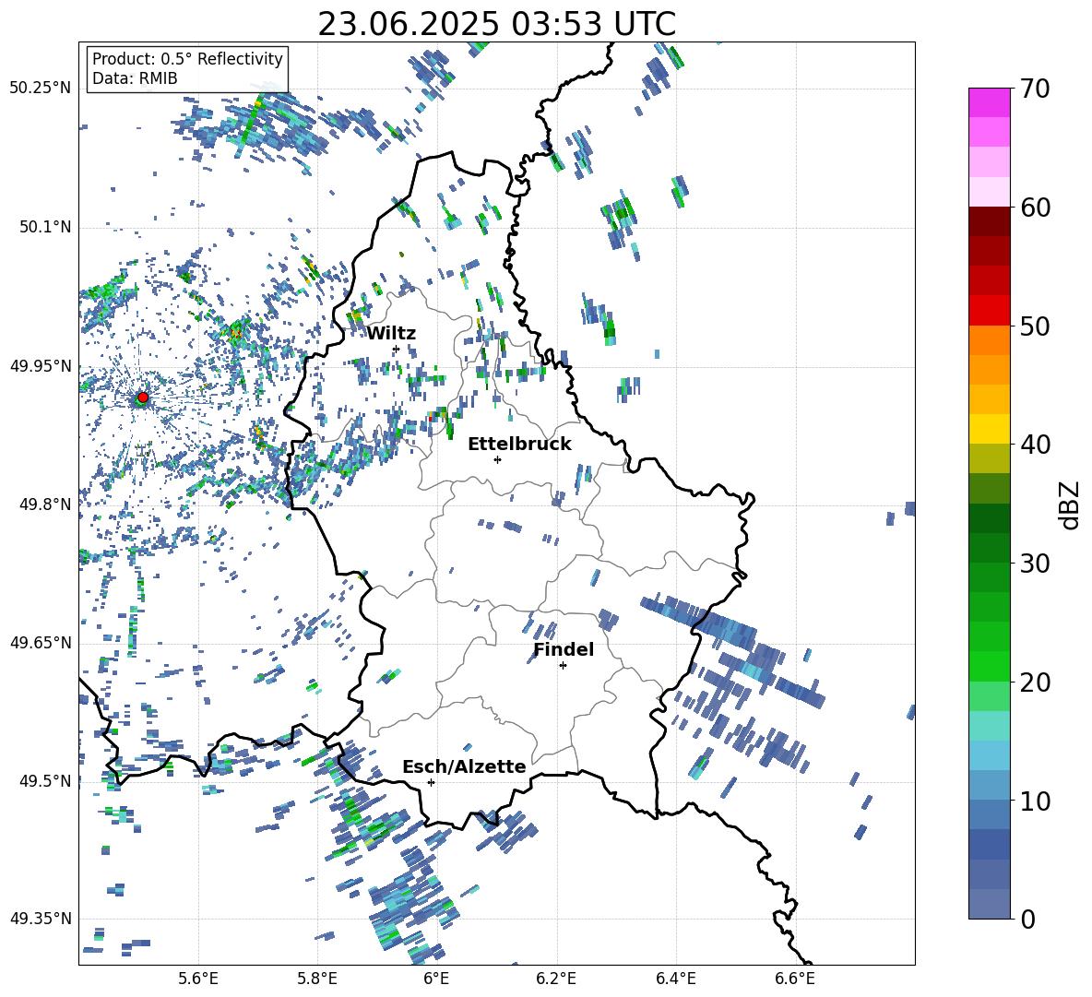The image size is (1092, 997).
Task: Click the Findel location label
Action: (x=564, y=649)
